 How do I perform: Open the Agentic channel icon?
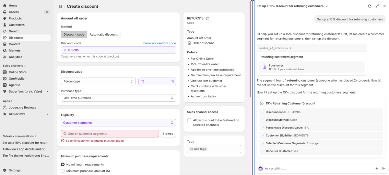(x=5, y=85)
